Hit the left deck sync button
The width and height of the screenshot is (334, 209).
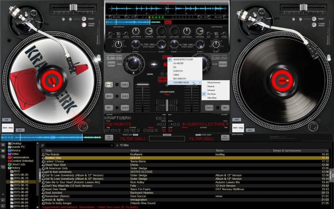(20, 130)
